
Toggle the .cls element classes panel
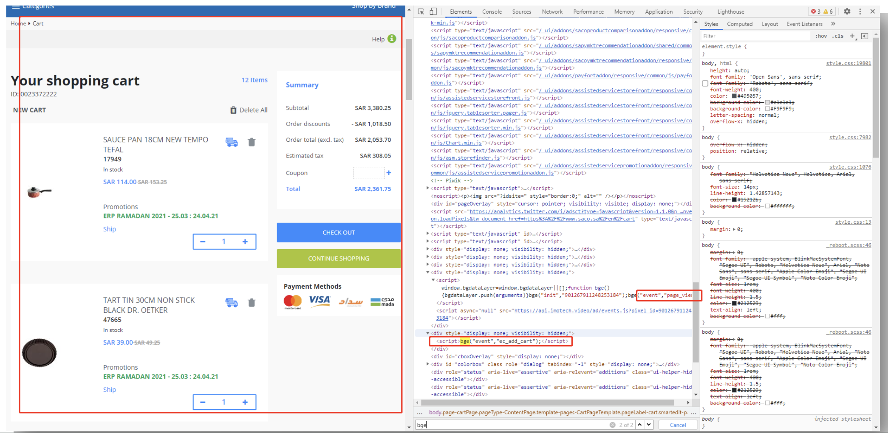tap(837, 36)
